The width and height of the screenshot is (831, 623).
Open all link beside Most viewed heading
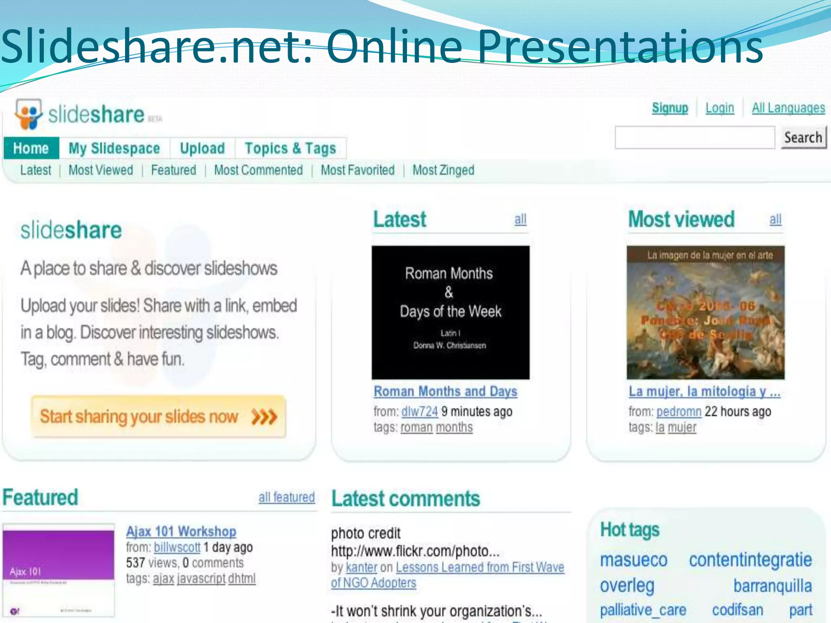coord(775,219)
